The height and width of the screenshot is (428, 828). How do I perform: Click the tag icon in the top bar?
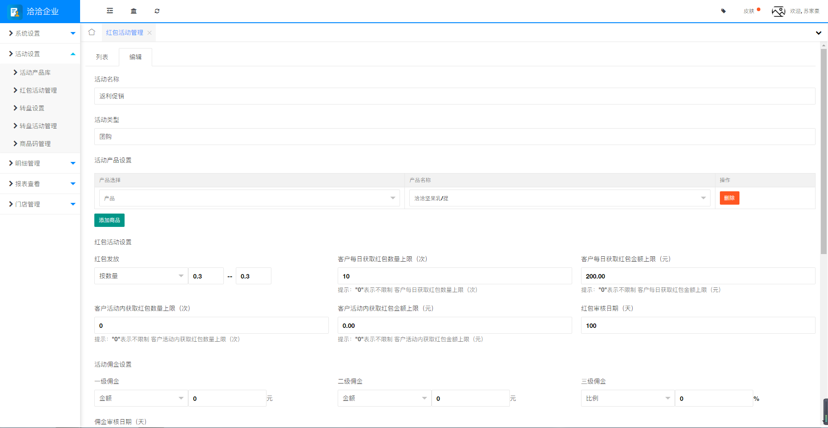(723, 11)
